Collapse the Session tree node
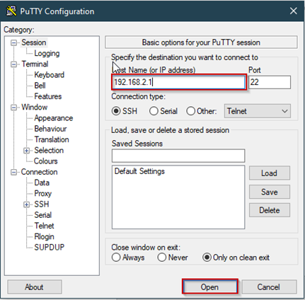This screenshot has height=300, width=305. [x=14, y=42]
